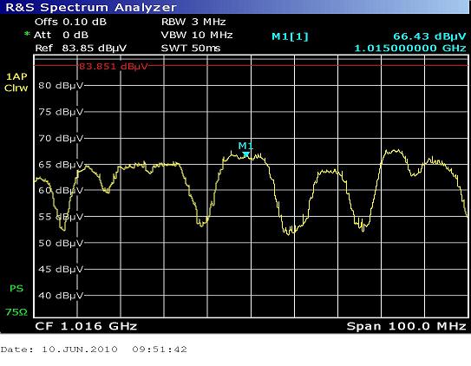Click the 75 dBµV axis label
Viewport: 471px width, 366px height.
(x=61, y=112)
